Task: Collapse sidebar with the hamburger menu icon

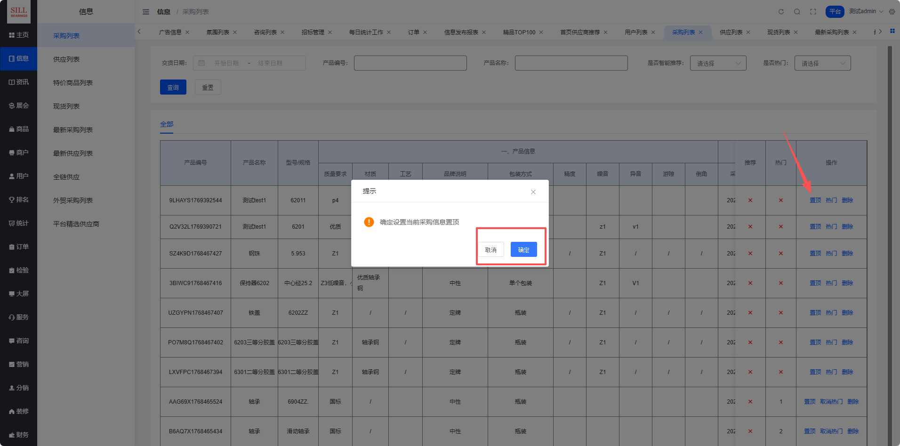Action: point(146,12)
